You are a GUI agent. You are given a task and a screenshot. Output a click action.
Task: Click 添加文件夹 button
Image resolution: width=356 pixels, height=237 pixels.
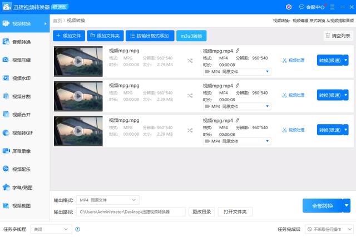pos(105,36)
